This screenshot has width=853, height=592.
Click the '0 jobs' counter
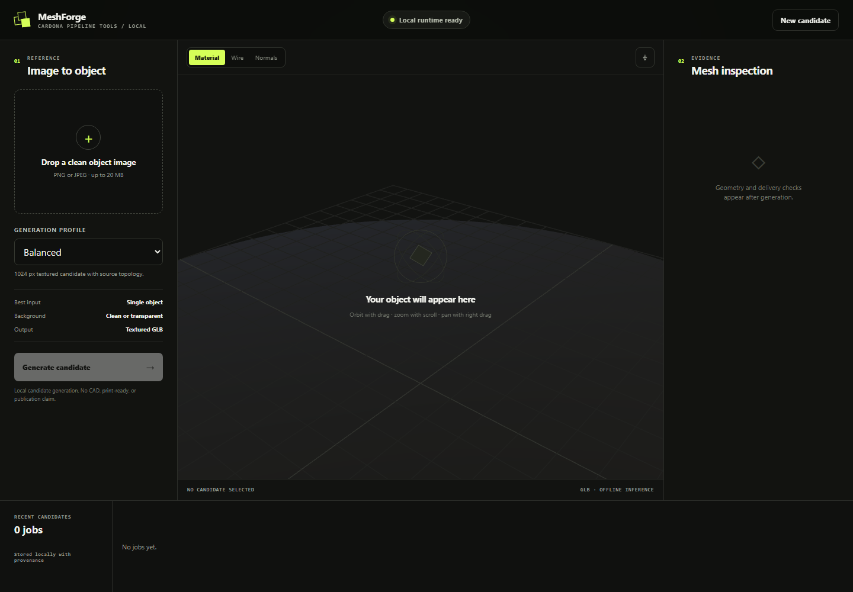point(28,530)
